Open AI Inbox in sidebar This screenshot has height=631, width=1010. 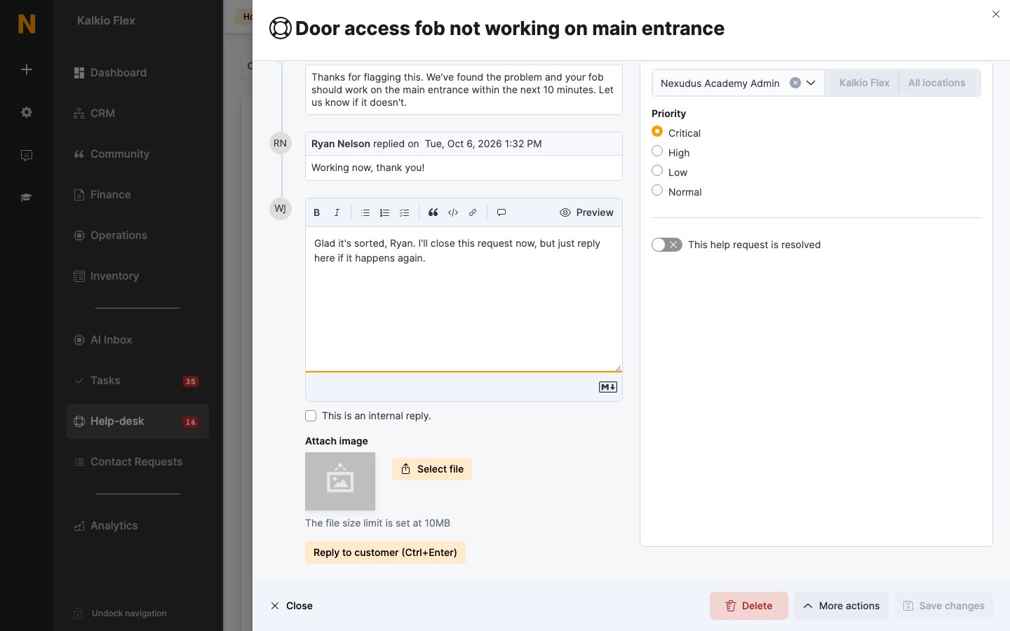pyautogui.click(x=137, y=339)
